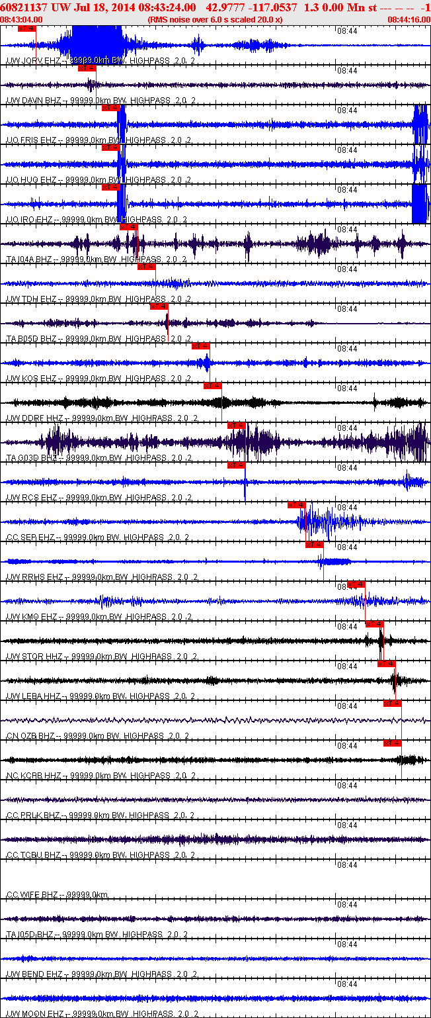Click the 08:44 time tick on RRHS trace
Viewport: 431px width, 1018px height.
[x=347, y=547]
